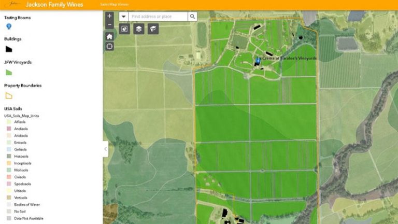This screenshot has width=398, height=224.
Task: Click the Bodies of Water legend entry
Action: (x=27, y=204)
